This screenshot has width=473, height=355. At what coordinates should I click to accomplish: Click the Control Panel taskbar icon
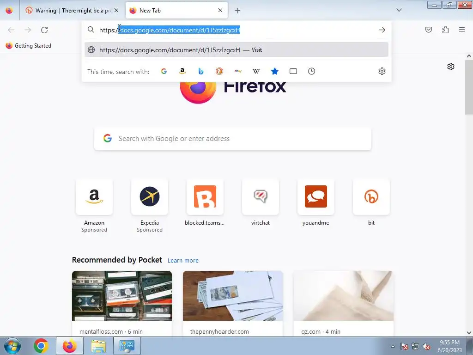[x=127, y=346]
